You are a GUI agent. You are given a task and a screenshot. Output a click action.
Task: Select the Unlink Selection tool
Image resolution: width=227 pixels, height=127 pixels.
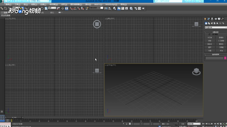[6, 8]
